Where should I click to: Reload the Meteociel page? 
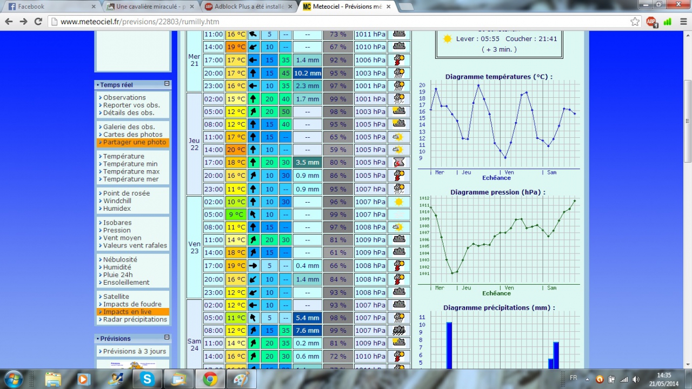(x=38, y=22)
